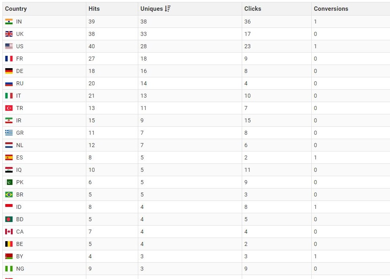The image size is (390, 279).
Task: Click the Brazil flag icon
Action: (9, 195)
